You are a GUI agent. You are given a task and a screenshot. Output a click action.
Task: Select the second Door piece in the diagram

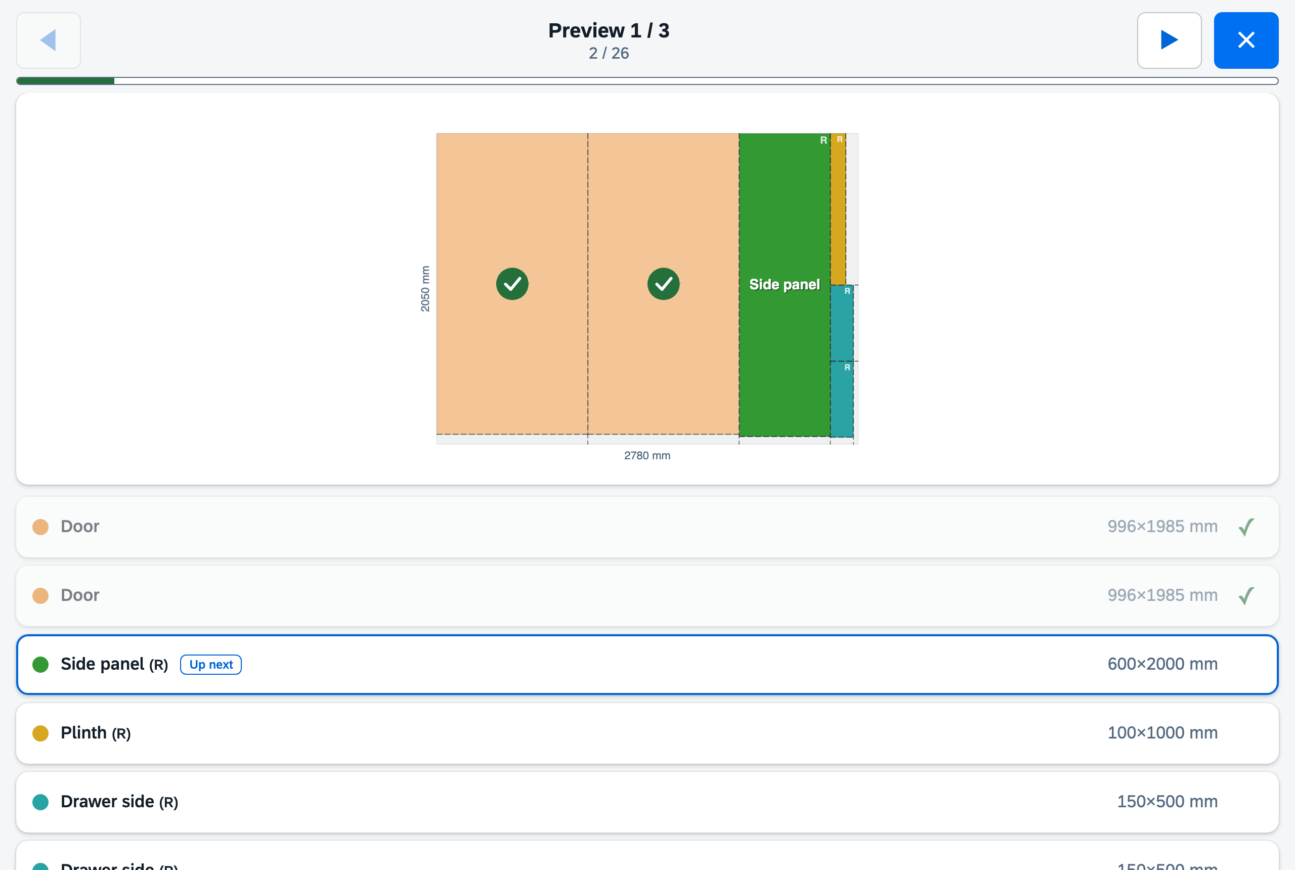663,284
